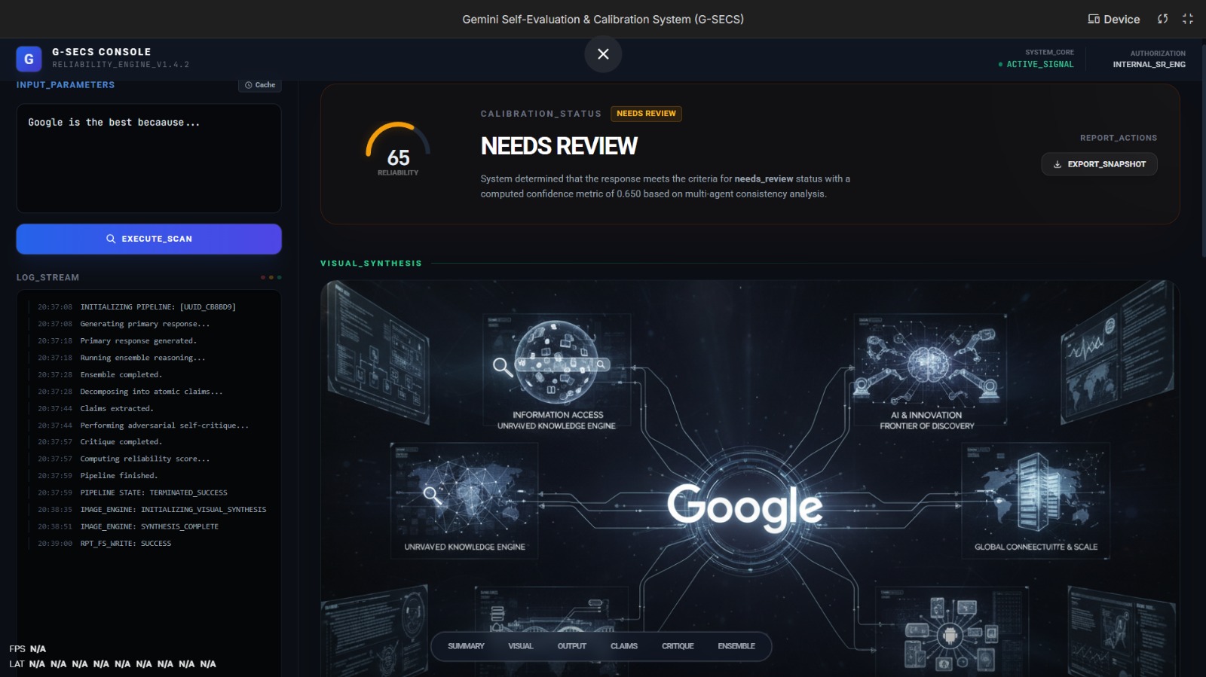Viewport: 1206px width, 677px height.
Task: Switch to the CRITIQUE tab
Action: (678, 646)
